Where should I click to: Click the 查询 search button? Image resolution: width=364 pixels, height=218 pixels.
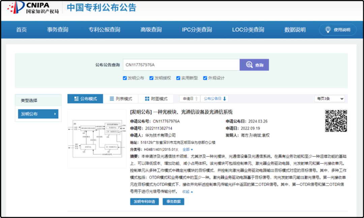pos(254,65)
